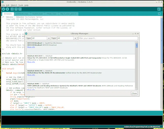
Task: Select the Adafruit ADXL345 library entry
Action: pyautogui.click(x=81, y=76)
